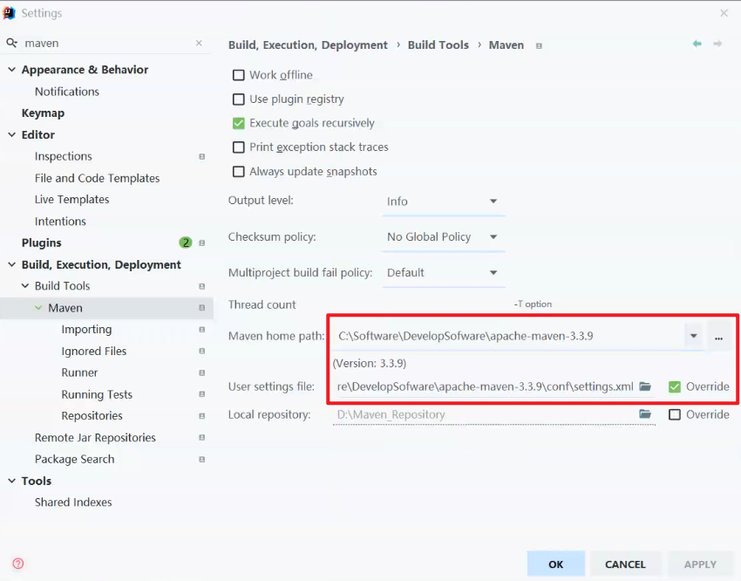Enable Always update snapshots checkbox
This screenshot has height=581, width=741.
tap(239, 172)
